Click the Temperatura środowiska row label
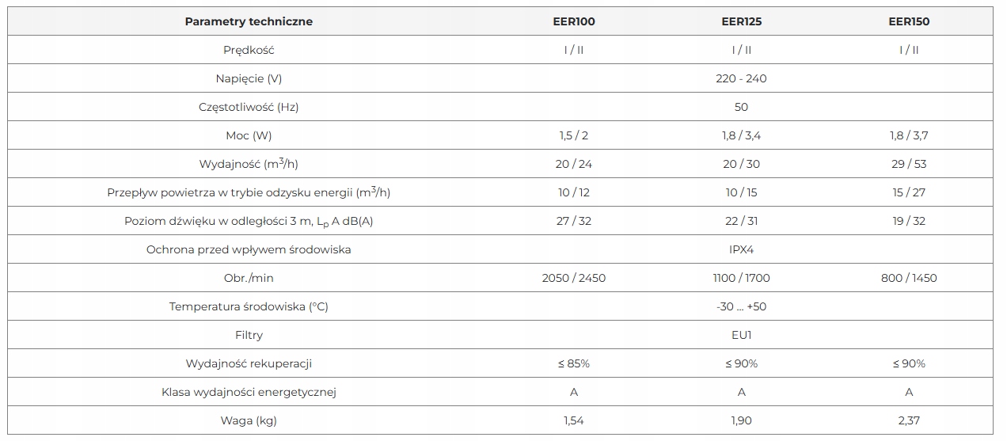The image size is (1007, 441). click(x=249, y=306)
